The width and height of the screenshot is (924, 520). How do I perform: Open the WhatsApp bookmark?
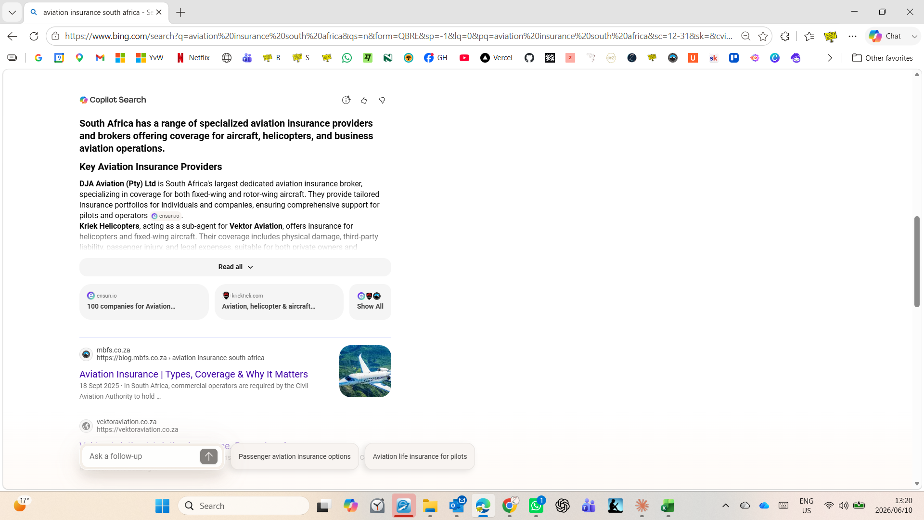pos(347,58)
